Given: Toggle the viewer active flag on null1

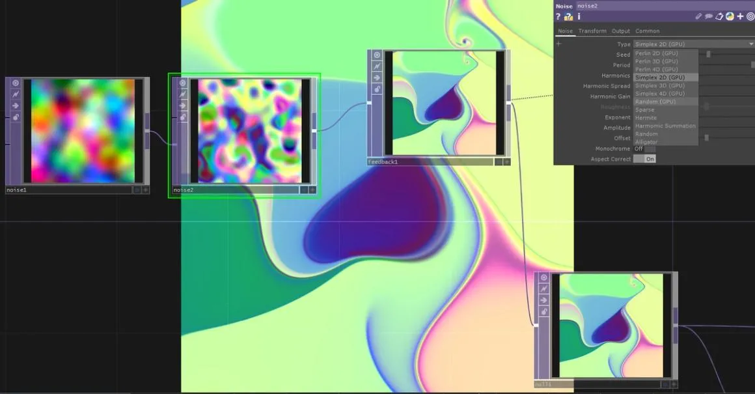Looking at the screenshot, I should (x=544, y=277).
